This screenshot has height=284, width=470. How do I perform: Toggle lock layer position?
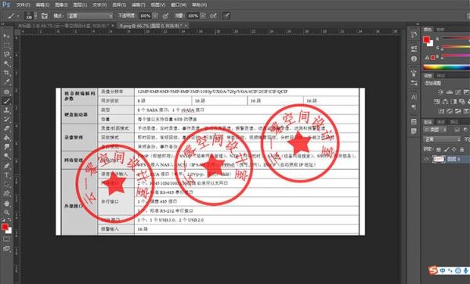454,149
